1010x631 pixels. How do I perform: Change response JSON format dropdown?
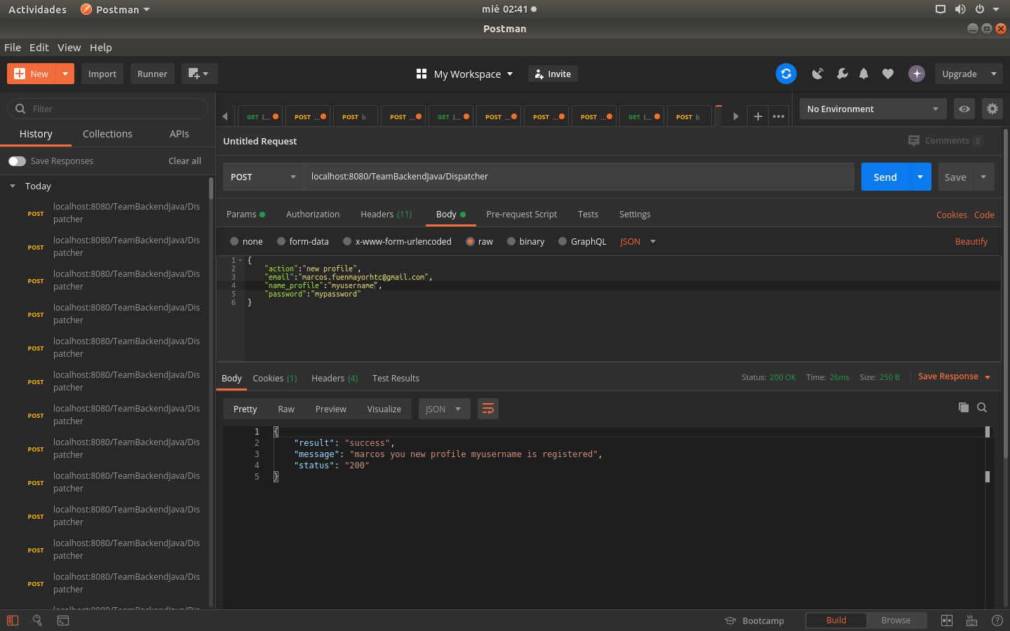[x=444, y=409]
